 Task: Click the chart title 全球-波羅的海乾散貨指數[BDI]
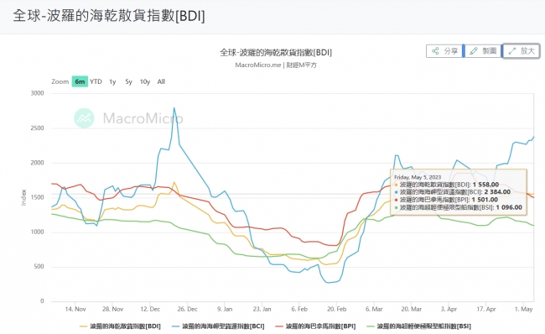pos(276,53)
